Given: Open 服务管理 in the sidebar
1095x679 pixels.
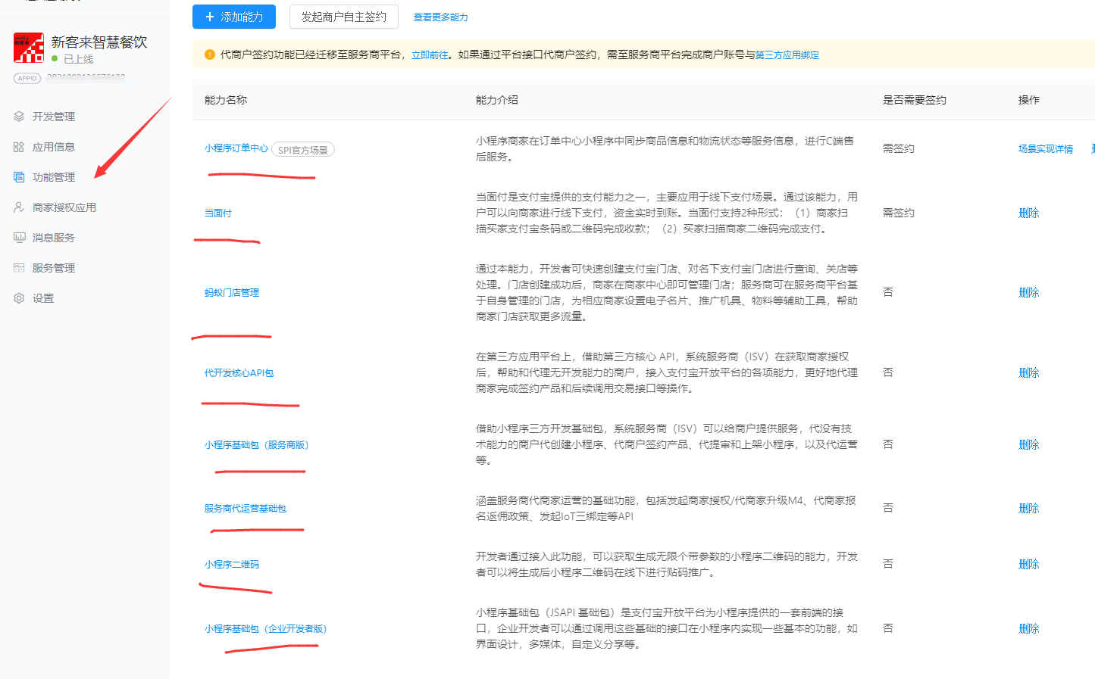Looking at the screenshot, I should tap(54, 268).
